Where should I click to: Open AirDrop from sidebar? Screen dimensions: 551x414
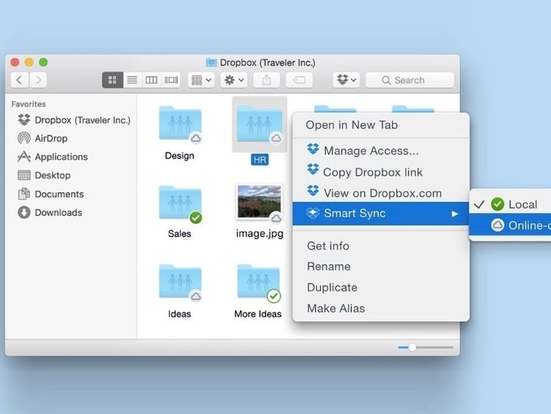pyautogui.click(x=43, y=139)
